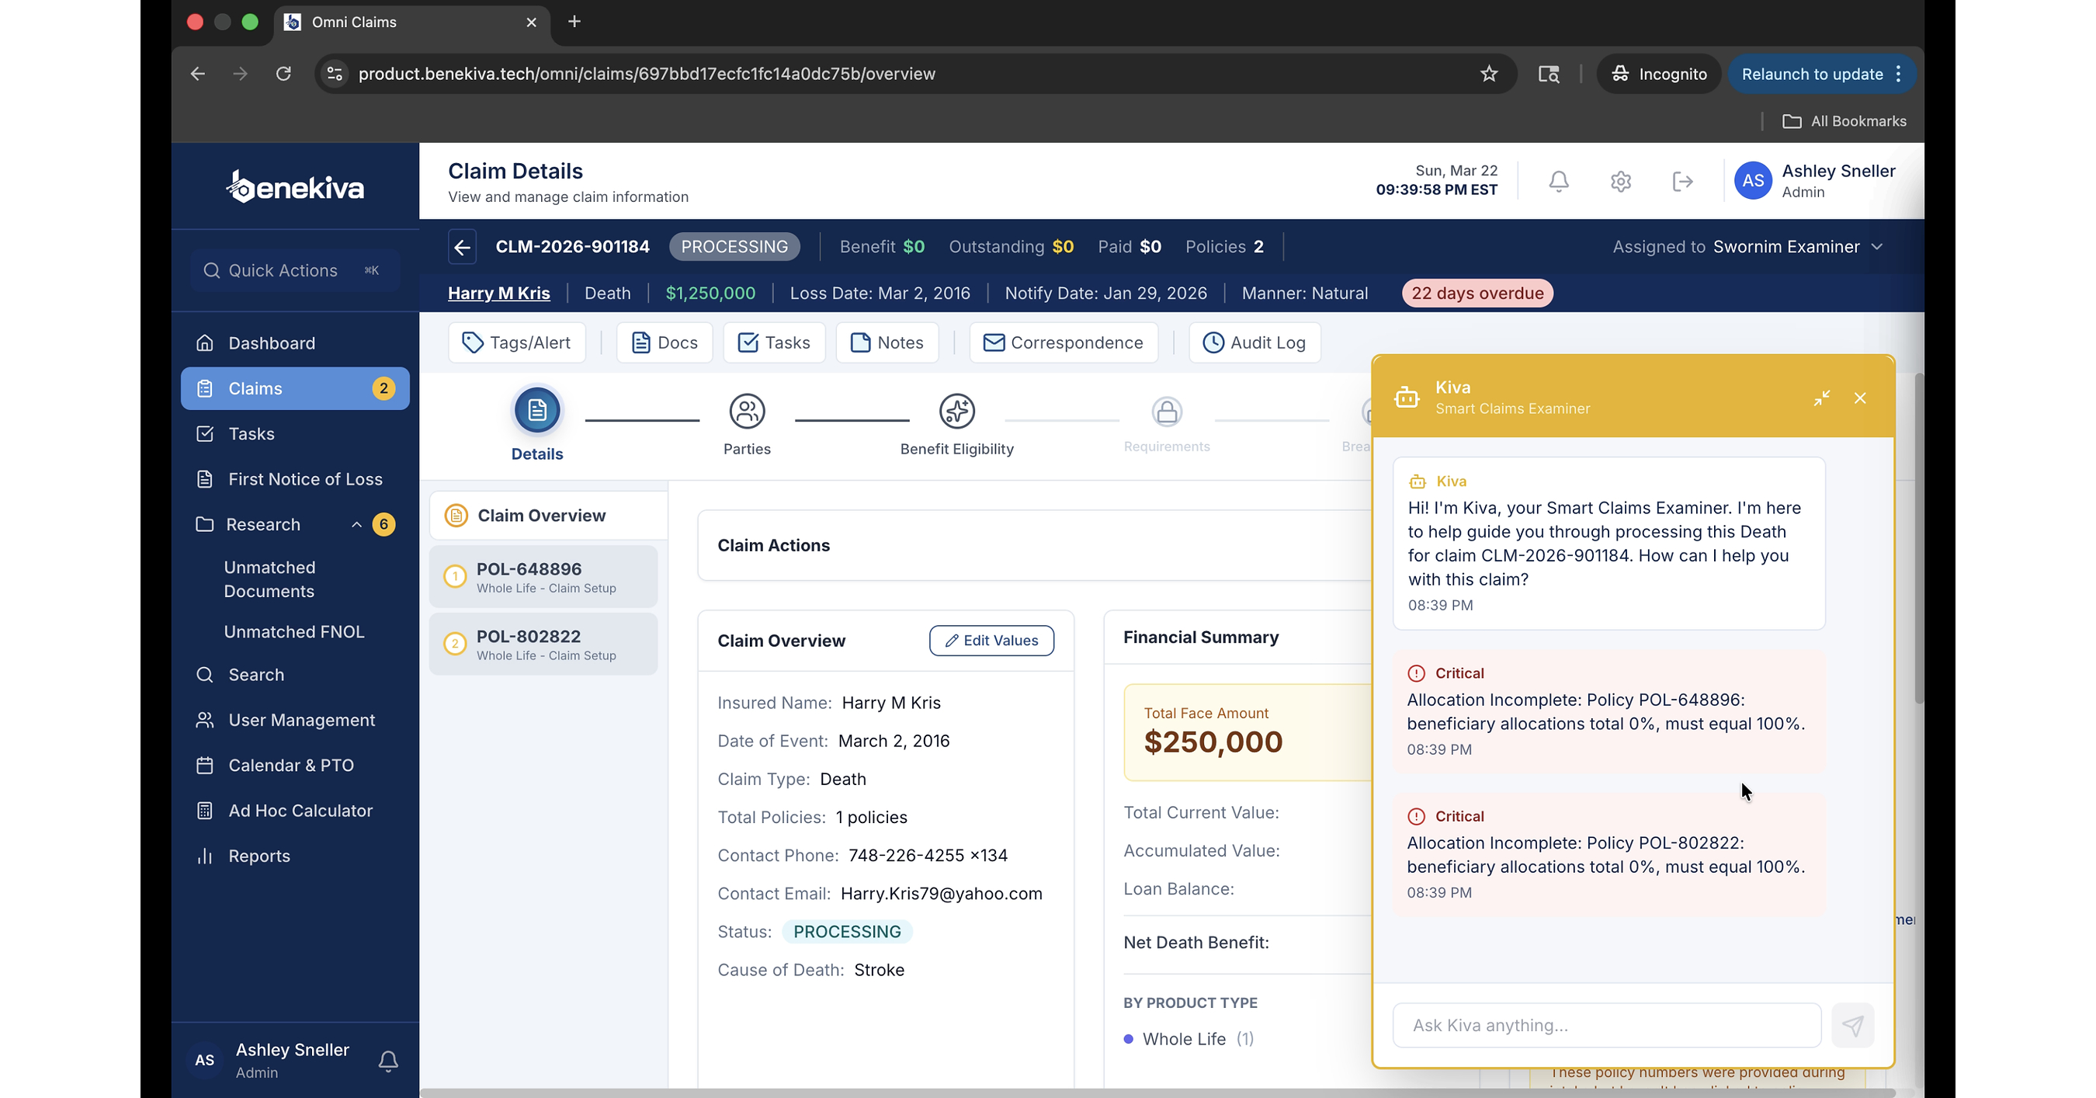Click the Benekiva logo
This screenshot has width=2096, height=1098.
[x=294, y=186]
